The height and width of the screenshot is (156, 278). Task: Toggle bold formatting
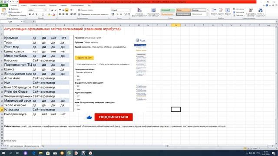tap(30, 14)
